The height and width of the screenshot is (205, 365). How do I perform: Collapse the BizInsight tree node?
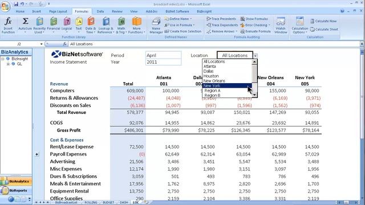coord(3,59)
